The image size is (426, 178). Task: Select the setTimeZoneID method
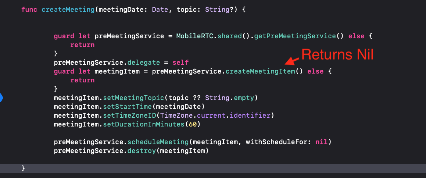130,115
